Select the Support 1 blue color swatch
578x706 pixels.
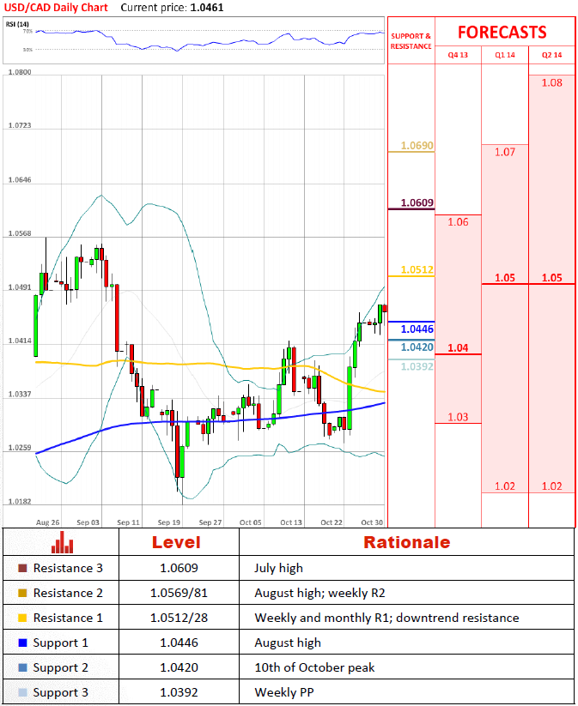[21, 643]
